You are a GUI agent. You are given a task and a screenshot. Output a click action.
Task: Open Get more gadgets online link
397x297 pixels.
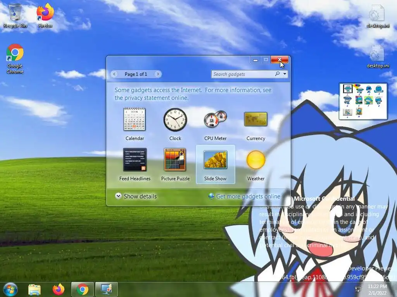click(248, 196)
